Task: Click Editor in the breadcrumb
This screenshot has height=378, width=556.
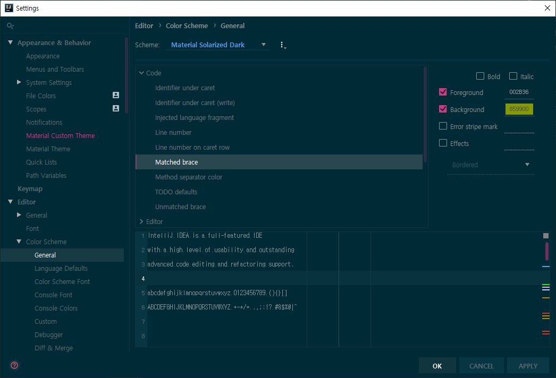Action: (144, 26)
